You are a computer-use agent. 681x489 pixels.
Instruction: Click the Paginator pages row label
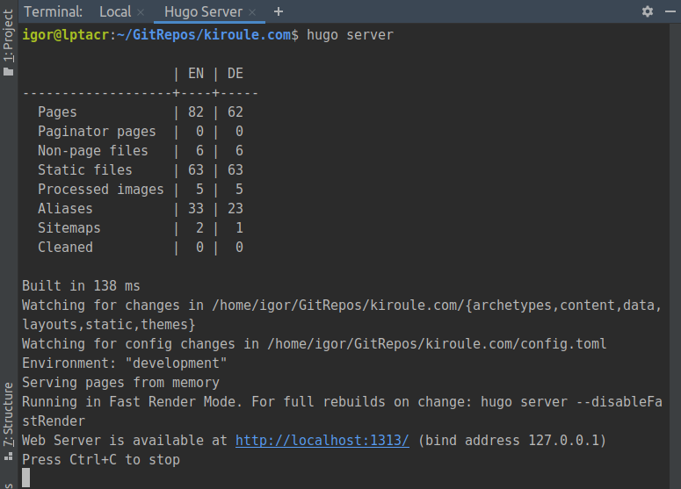97,132
